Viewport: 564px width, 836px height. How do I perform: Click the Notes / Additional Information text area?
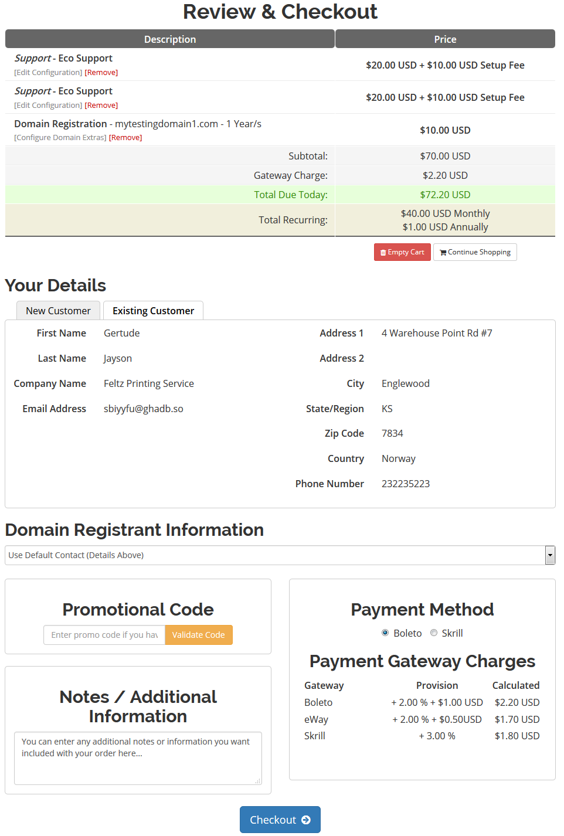point(138,757)
